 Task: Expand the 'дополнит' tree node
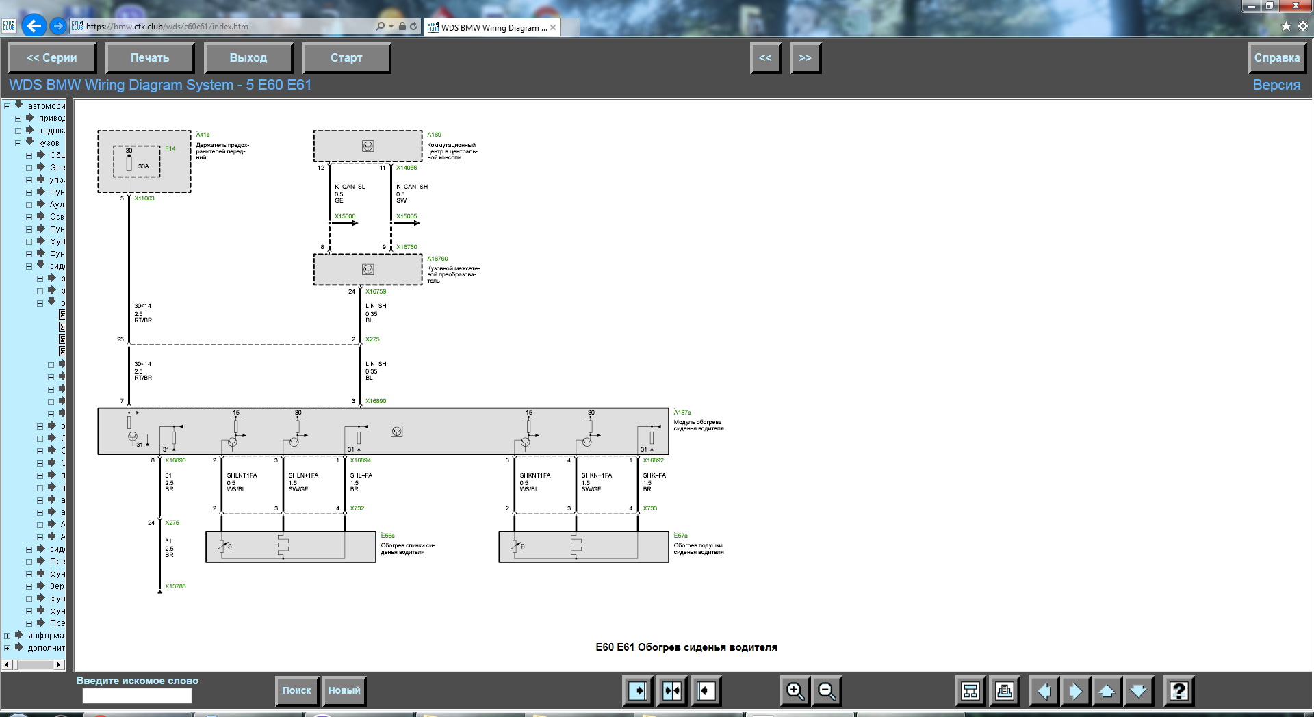coord(8,648)
